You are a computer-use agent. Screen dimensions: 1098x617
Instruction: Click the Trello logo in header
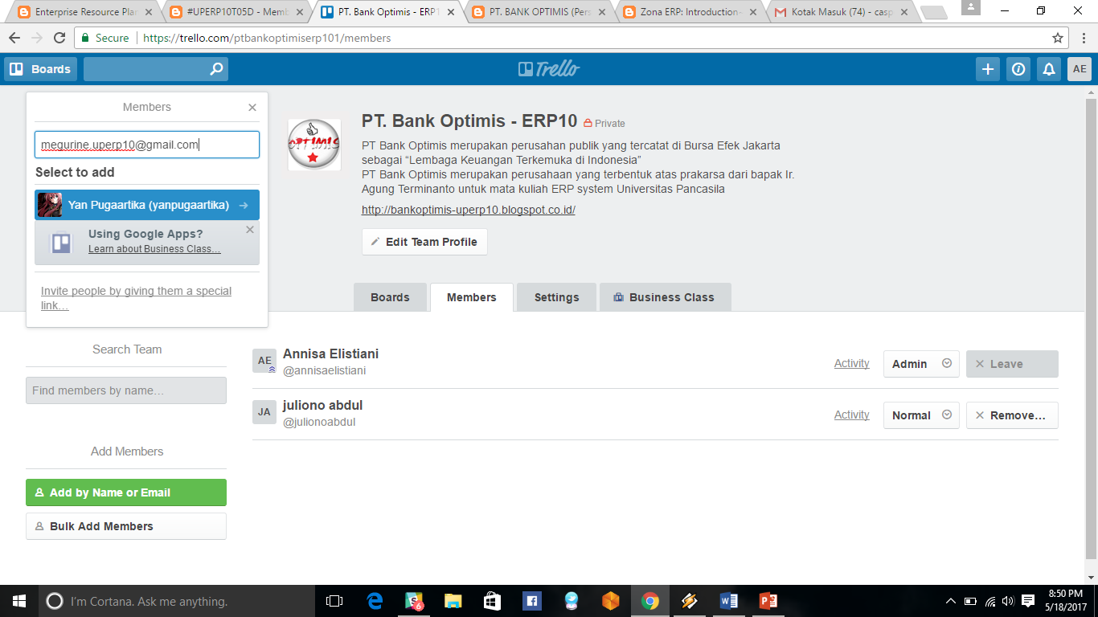coord(549,69)
